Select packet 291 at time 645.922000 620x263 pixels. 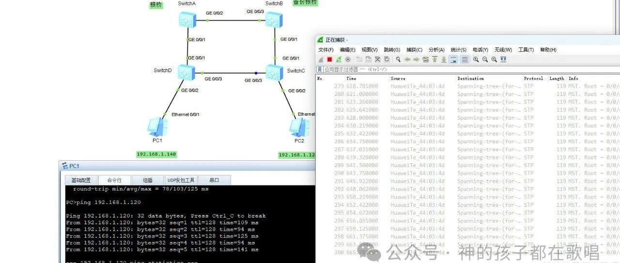(x=468, y=181)
